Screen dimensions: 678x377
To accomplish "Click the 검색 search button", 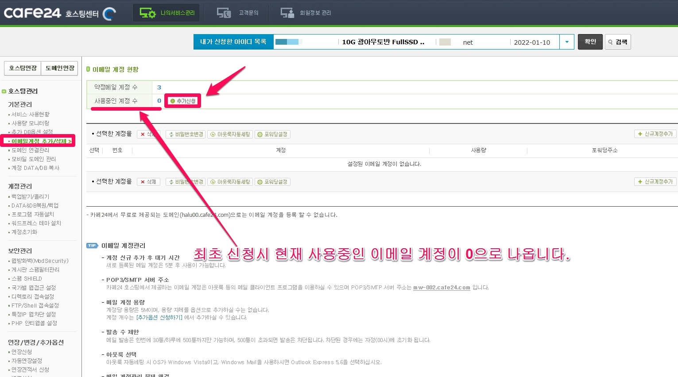I will [x=618, y=42].
